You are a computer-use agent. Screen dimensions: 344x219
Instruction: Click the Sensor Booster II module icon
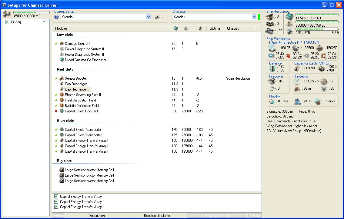[x=62, y=78]
